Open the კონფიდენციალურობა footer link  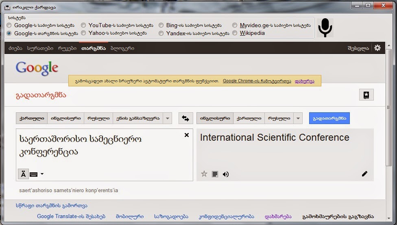tap(227, 216)
